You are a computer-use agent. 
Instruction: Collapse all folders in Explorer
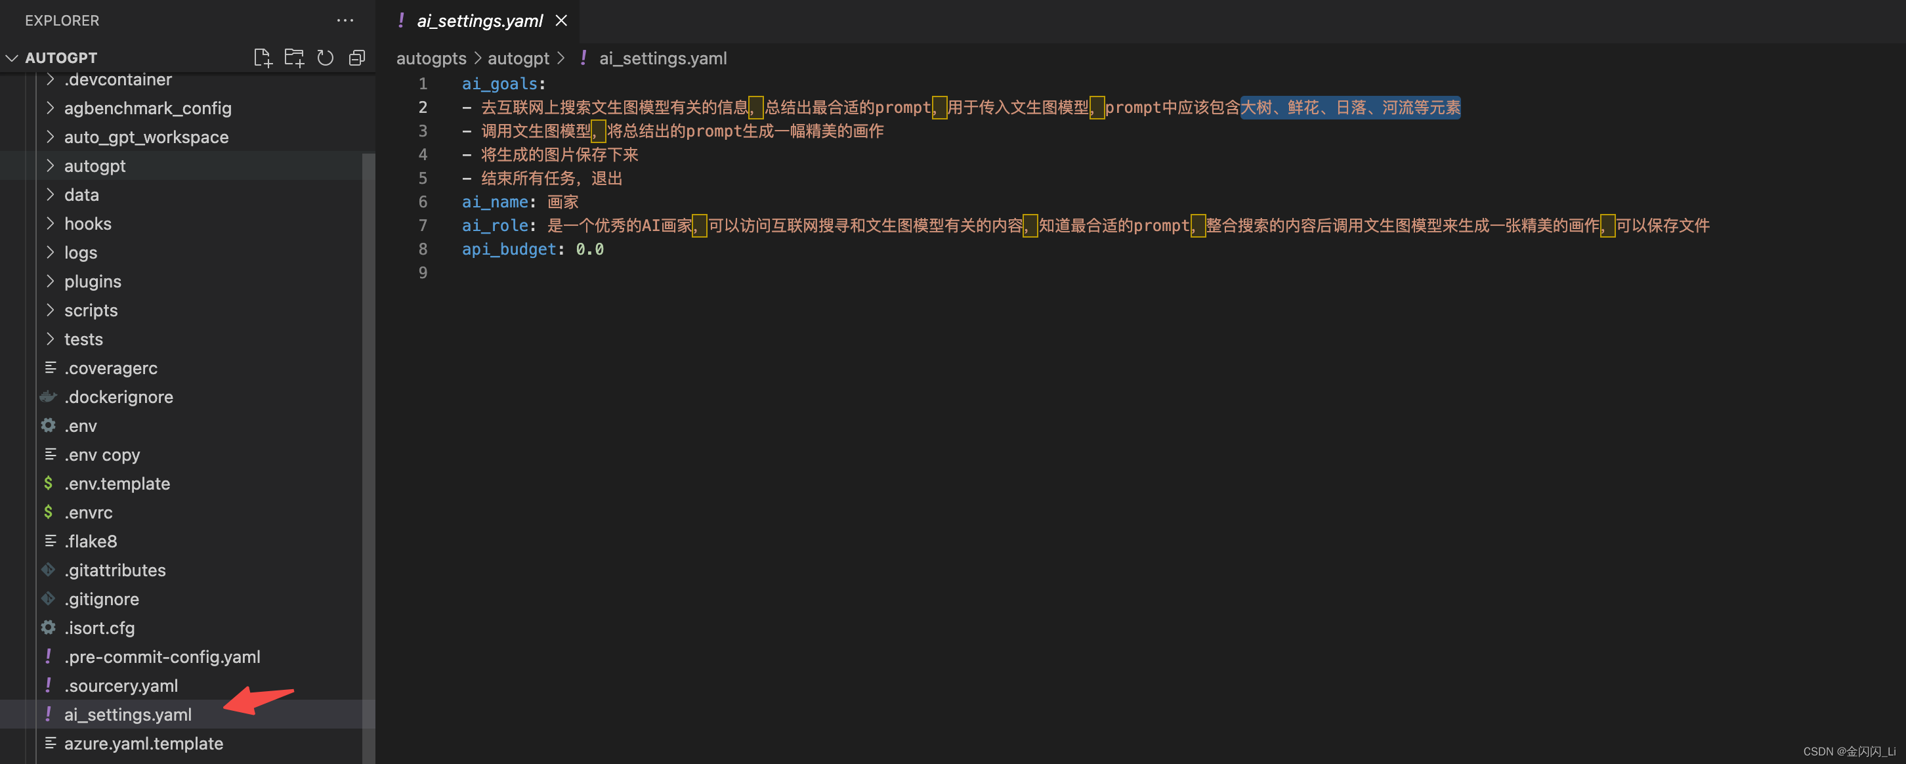tap(356, 58)
